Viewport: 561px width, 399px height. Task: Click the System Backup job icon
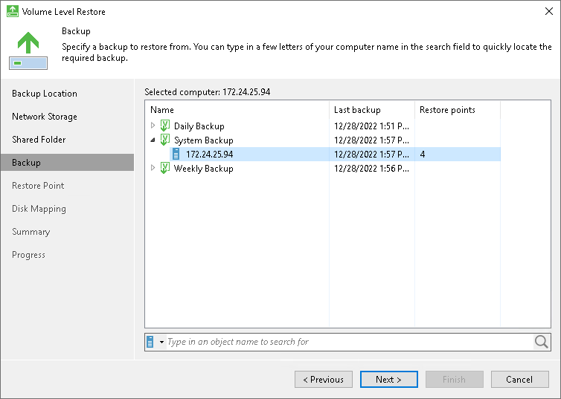pyautogui.click(x=164, y=140)
